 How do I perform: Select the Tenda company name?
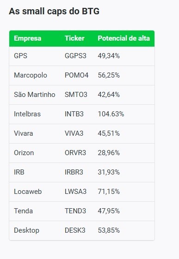[x=23, y=211]
